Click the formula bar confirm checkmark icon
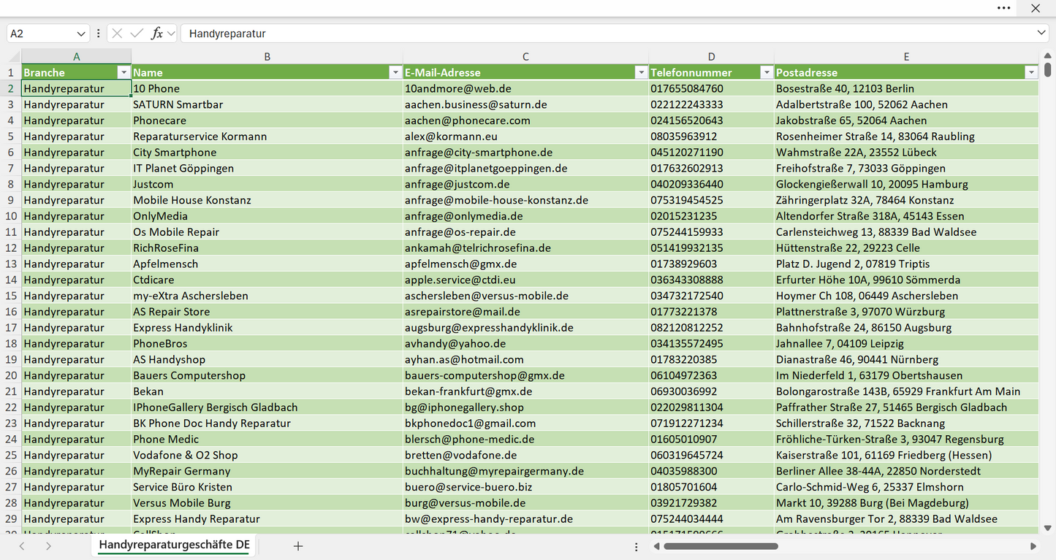 tap(137, 34)
